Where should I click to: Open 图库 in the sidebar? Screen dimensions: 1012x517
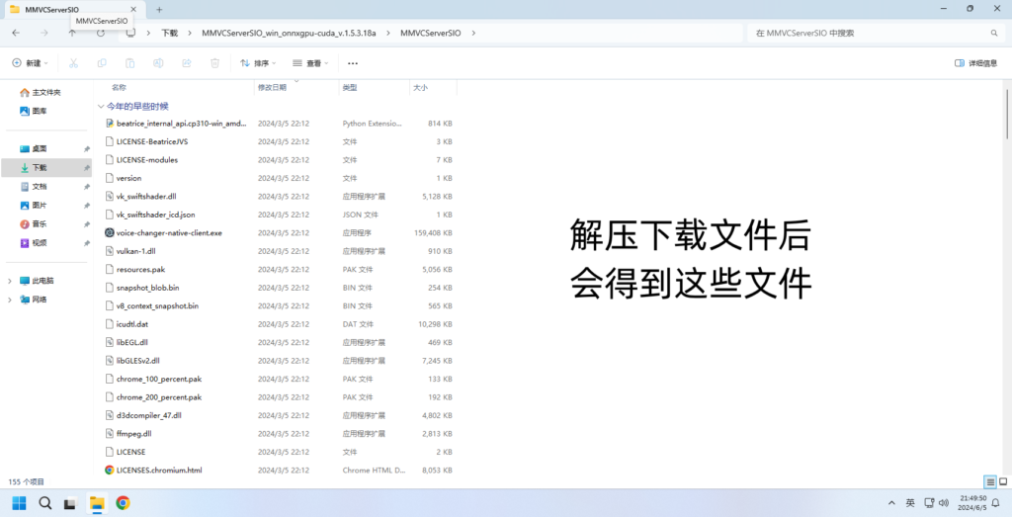coord(34,111)
